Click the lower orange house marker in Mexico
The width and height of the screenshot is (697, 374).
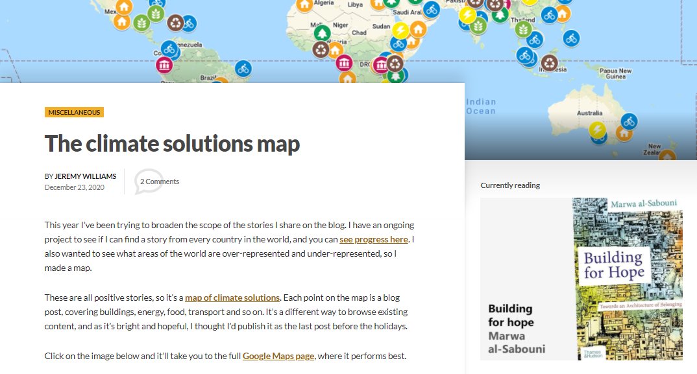tap(122, 21)
